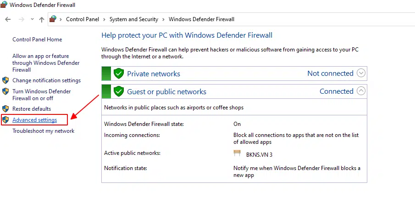The height and width of the screenshot is (210, 415).
Task: Open Change notification settings
Action: coord(46,80)
